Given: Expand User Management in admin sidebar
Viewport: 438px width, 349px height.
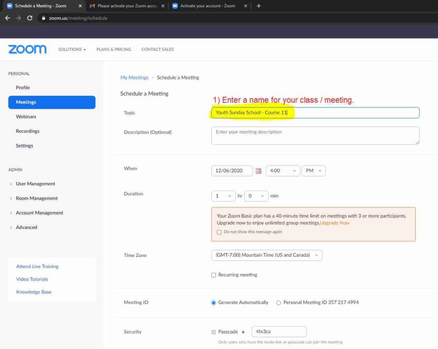Looking at the screenshot, I should [36, 184].
